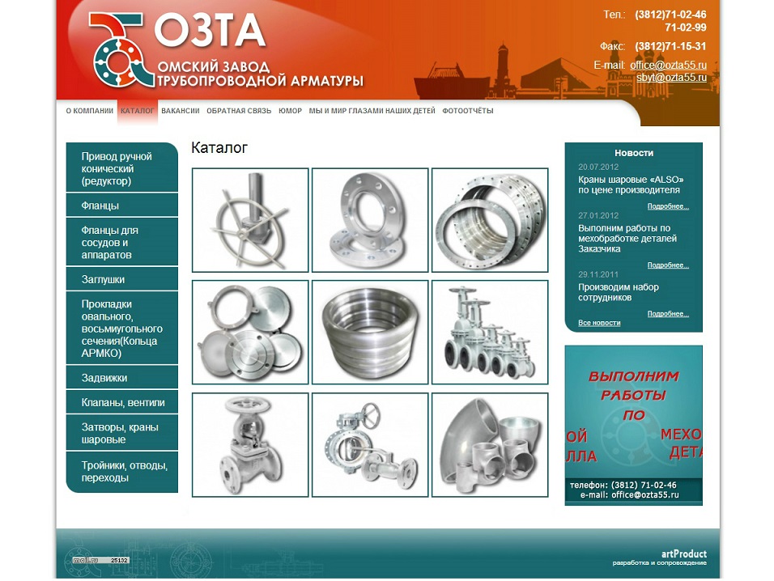Image resolution: width=774 pixels, height=581 pixels.
Task: Click ОМСКИЙ ЗАВОД ТРУБОПРОВОДНОЙ АРМАТУРЫ title text
Action: tap(260, 74)
